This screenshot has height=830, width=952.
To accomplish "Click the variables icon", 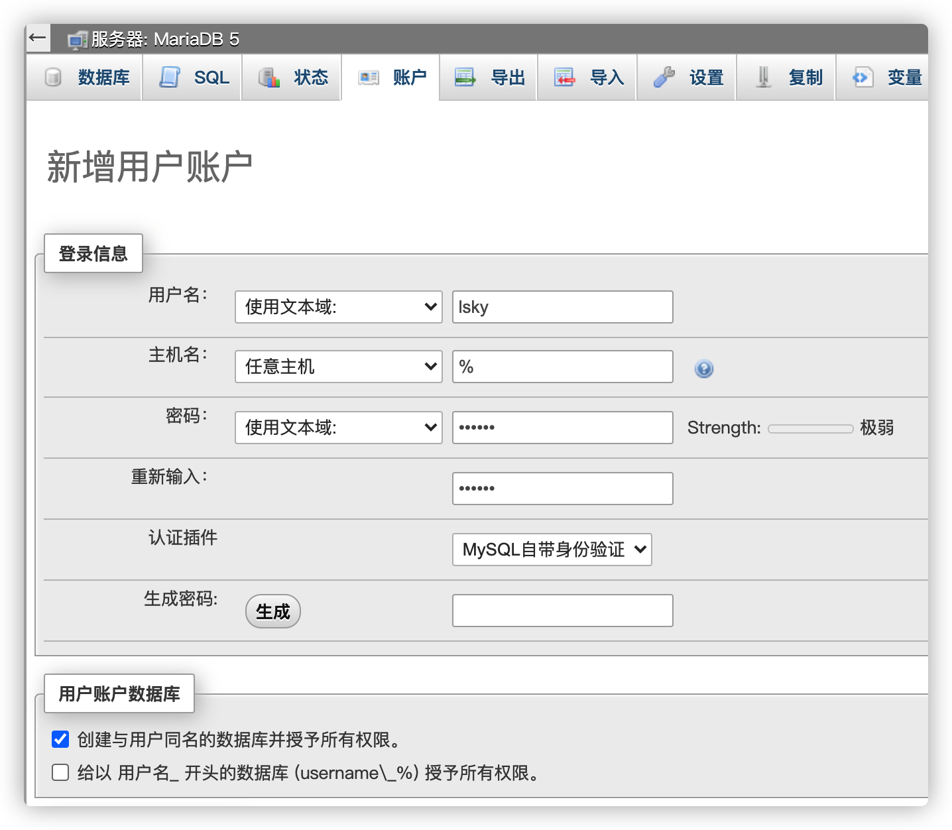I will coord(863,78).
